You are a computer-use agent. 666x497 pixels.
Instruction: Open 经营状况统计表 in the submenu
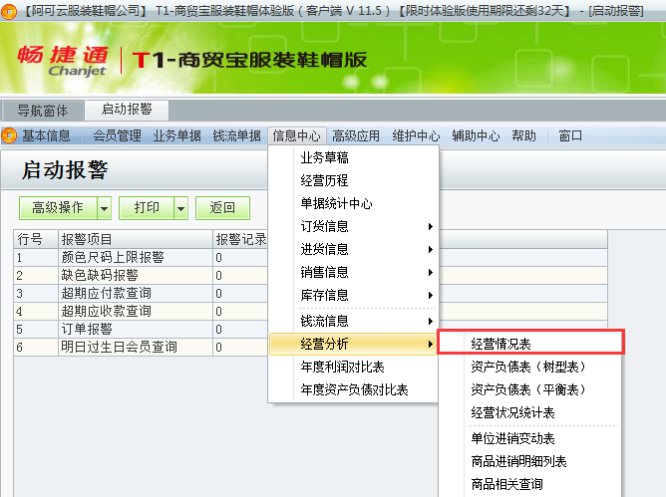(530, 412)
